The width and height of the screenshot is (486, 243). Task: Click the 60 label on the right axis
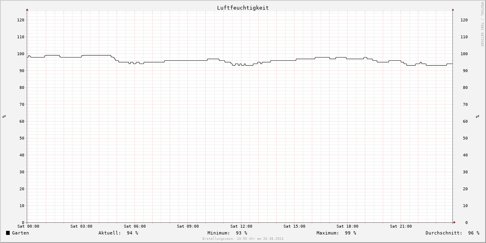[465, 121]
